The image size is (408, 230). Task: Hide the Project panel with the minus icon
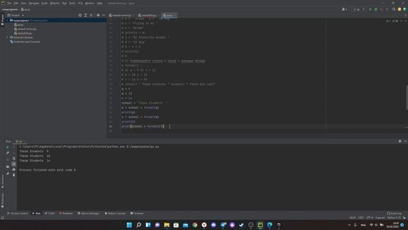[103, 15]
